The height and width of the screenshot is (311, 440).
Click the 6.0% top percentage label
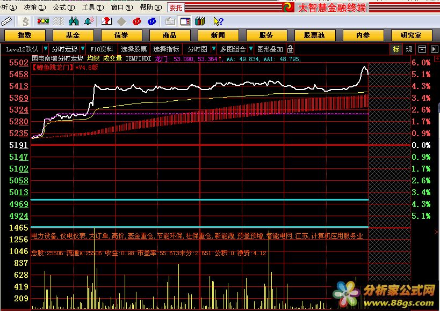point(421,63)
